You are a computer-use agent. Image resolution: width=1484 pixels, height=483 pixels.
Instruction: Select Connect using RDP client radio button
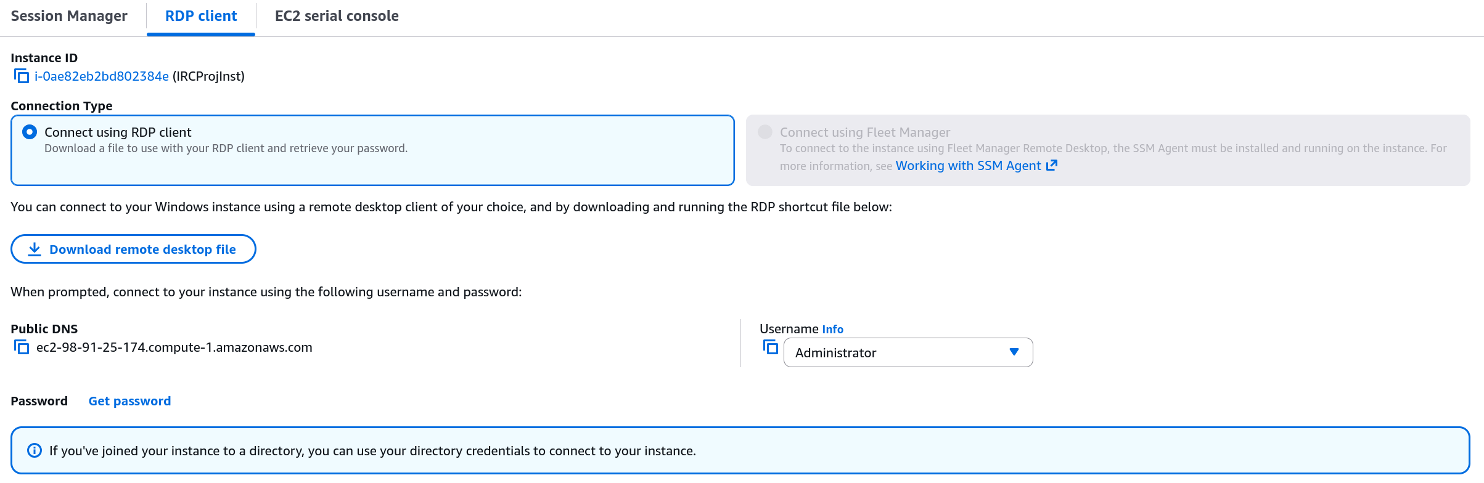click(x=30, y=132)
